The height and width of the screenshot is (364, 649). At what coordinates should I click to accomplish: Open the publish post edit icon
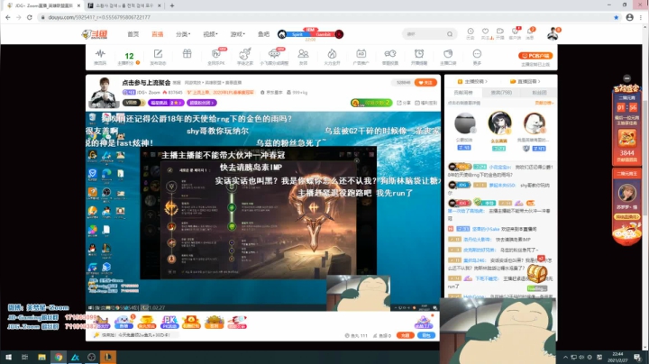pos(158,56)
